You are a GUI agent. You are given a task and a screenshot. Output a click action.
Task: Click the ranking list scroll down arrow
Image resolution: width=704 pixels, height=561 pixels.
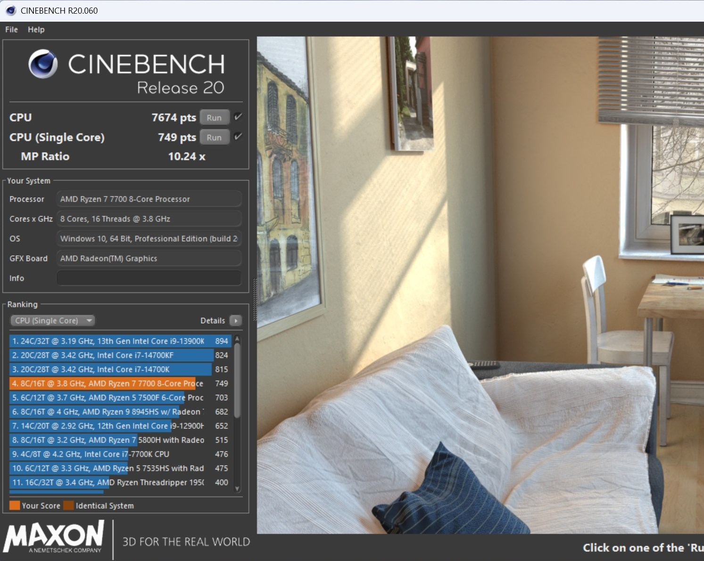[237, 489]
